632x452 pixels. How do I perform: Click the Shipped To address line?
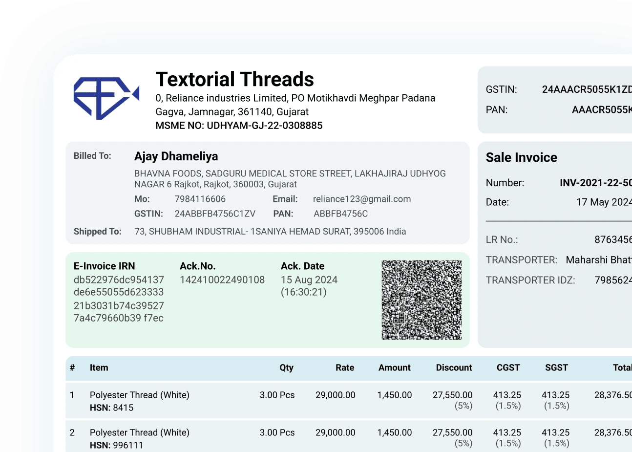click(x=270, y=232)
